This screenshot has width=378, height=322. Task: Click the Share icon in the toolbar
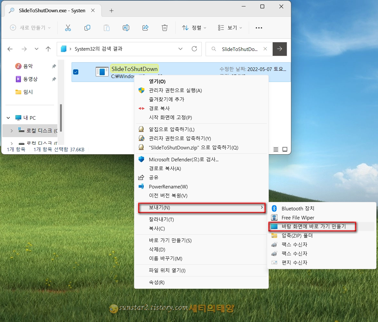pos(145,28)
